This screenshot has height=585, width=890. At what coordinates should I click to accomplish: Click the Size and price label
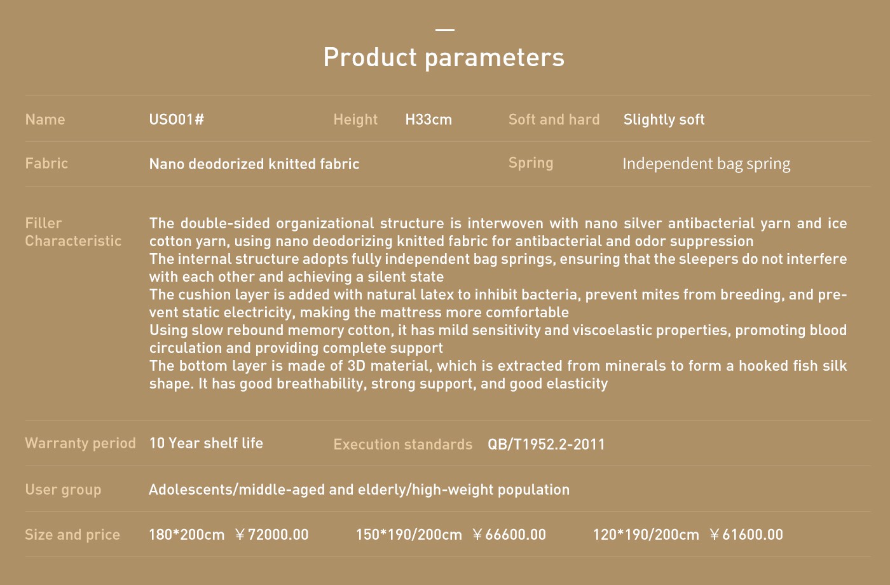click(72, 535)
